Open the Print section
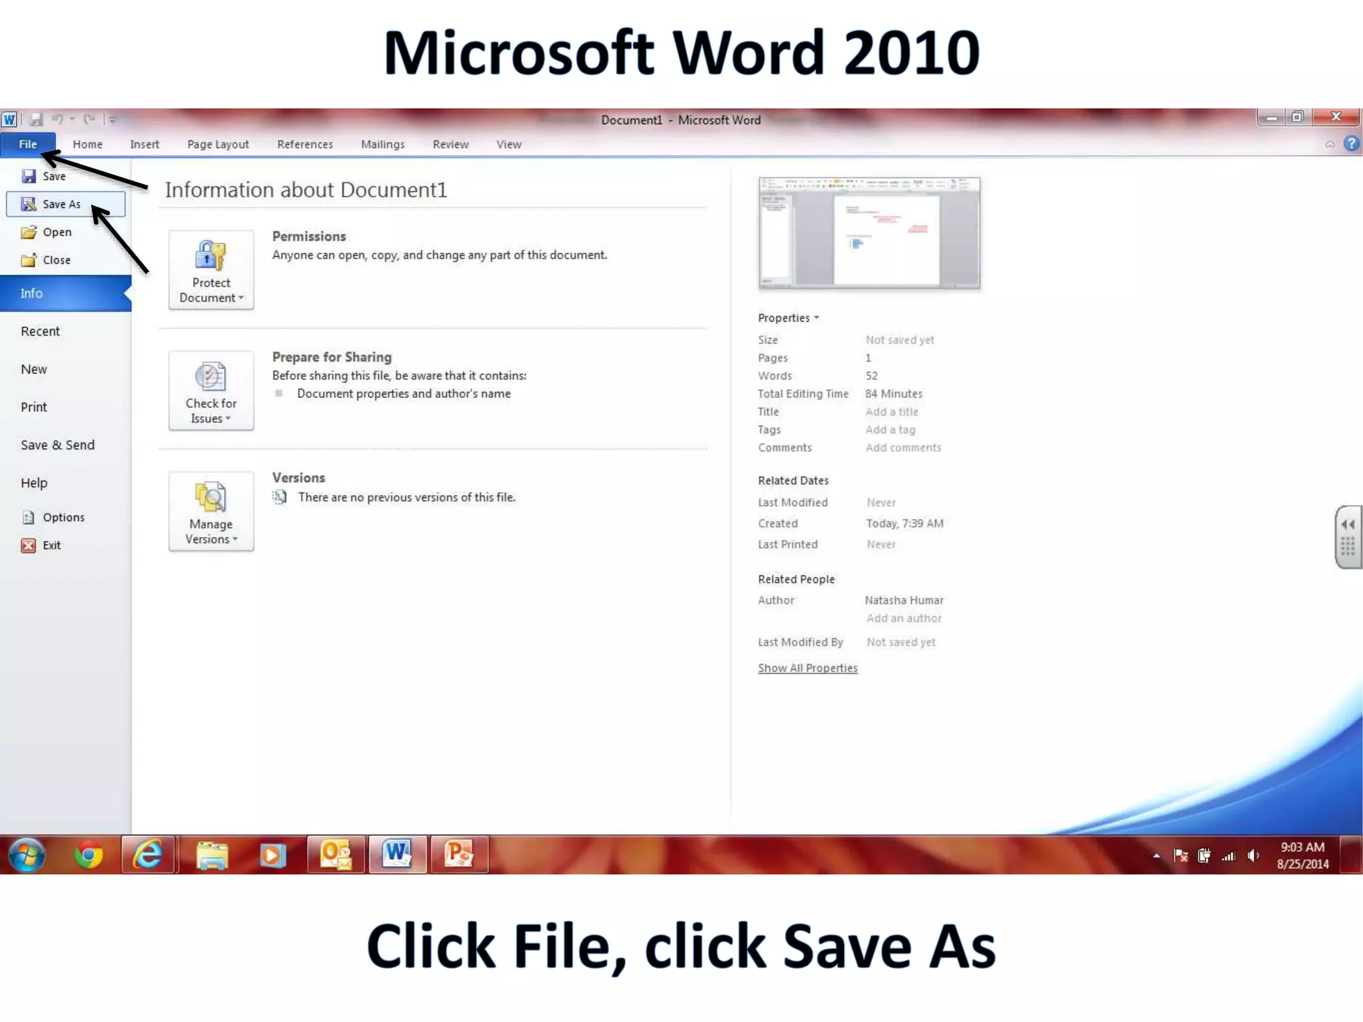The height and width of the screenshot is (1022, 1363). tap(65, 407)
